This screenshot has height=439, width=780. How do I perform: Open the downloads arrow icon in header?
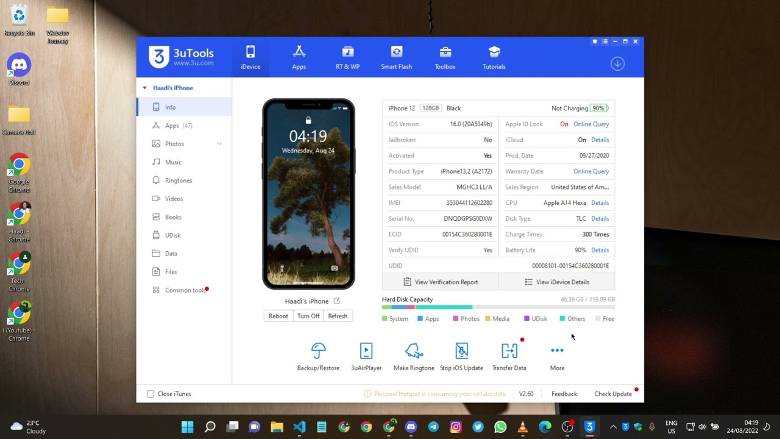tap(617, 63)
